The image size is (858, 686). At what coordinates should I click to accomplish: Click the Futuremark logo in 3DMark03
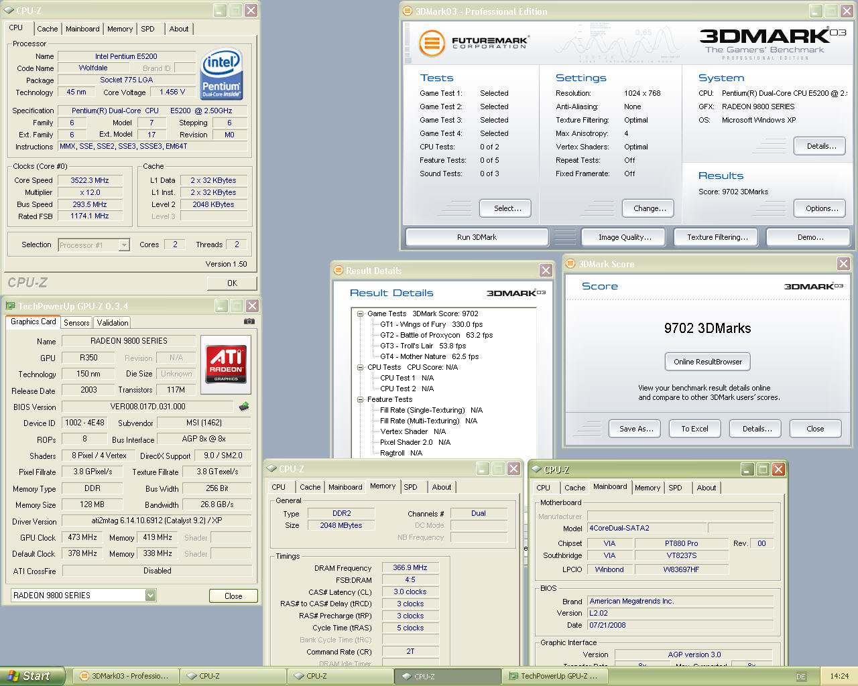(474, 43)
